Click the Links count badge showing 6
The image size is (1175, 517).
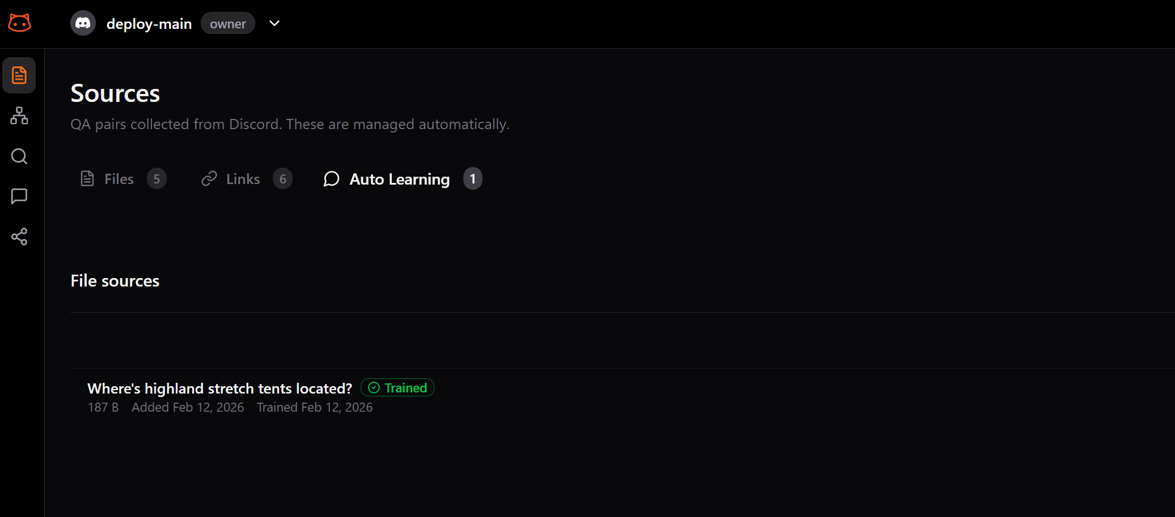click(283, 178)
